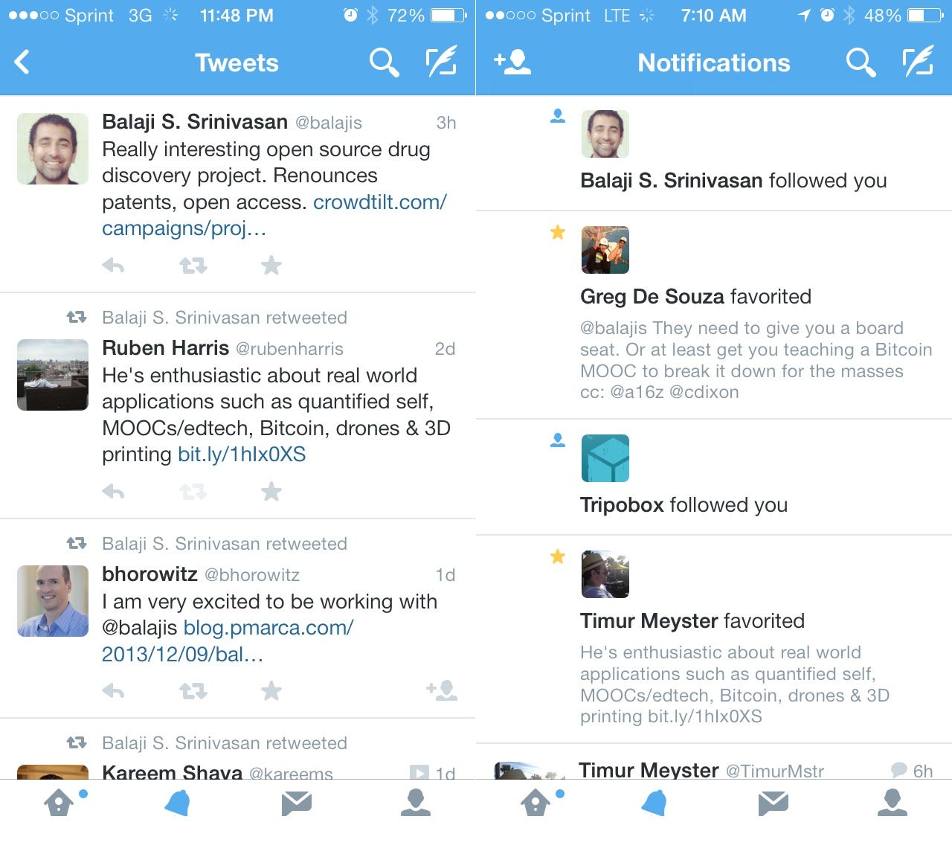Open the Me profile tab on the Tweets screen
The image size is (952, 854).
click(x=416, y=803)
